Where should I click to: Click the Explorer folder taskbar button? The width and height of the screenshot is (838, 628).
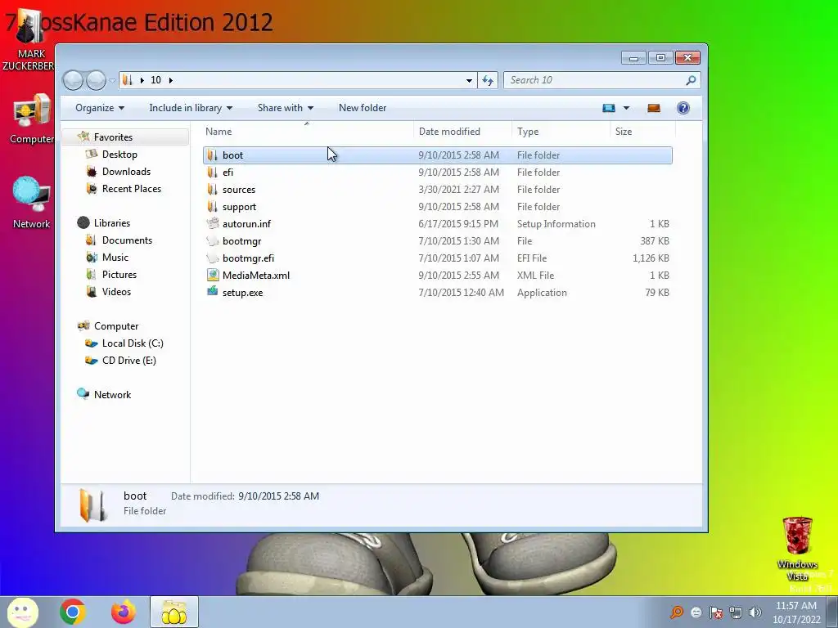(x=173, y=612)
